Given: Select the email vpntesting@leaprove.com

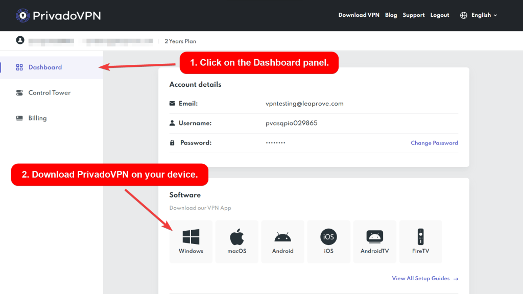Looking at the screenshot, I should tap(304, 104).
